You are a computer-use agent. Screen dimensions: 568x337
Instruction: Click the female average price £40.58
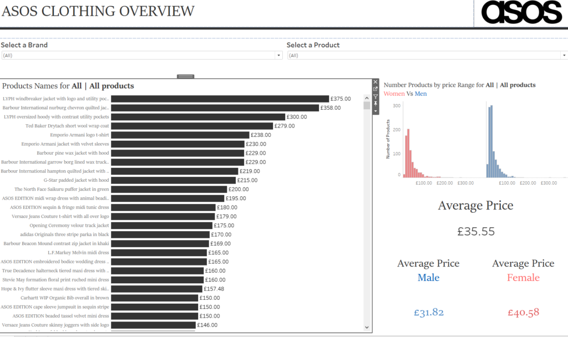(x=524, y=313)
